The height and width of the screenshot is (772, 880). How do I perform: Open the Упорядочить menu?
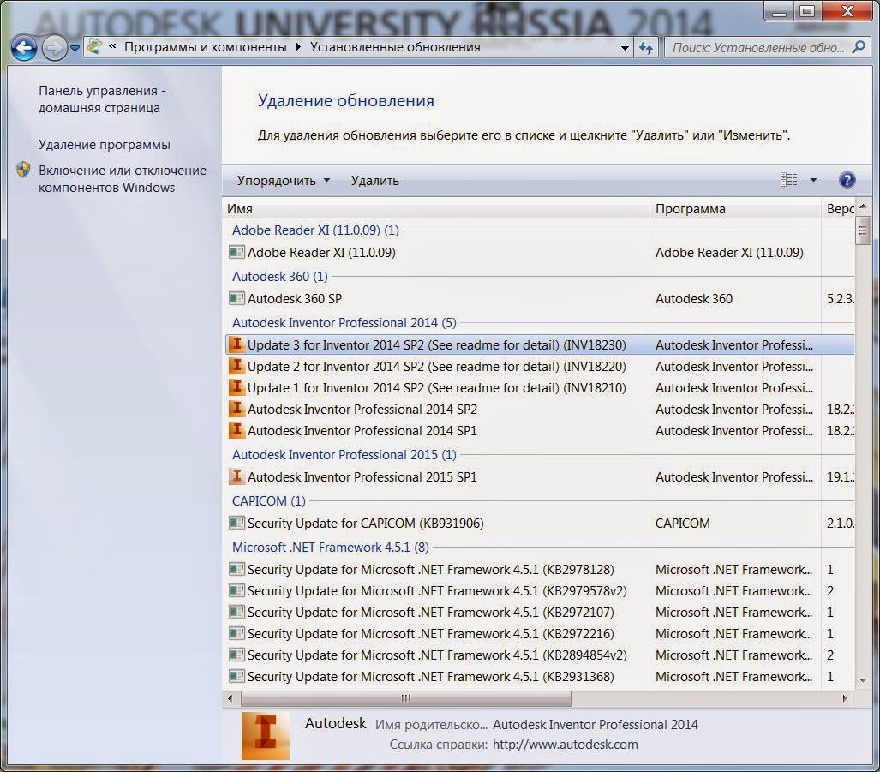pos(284,181)
